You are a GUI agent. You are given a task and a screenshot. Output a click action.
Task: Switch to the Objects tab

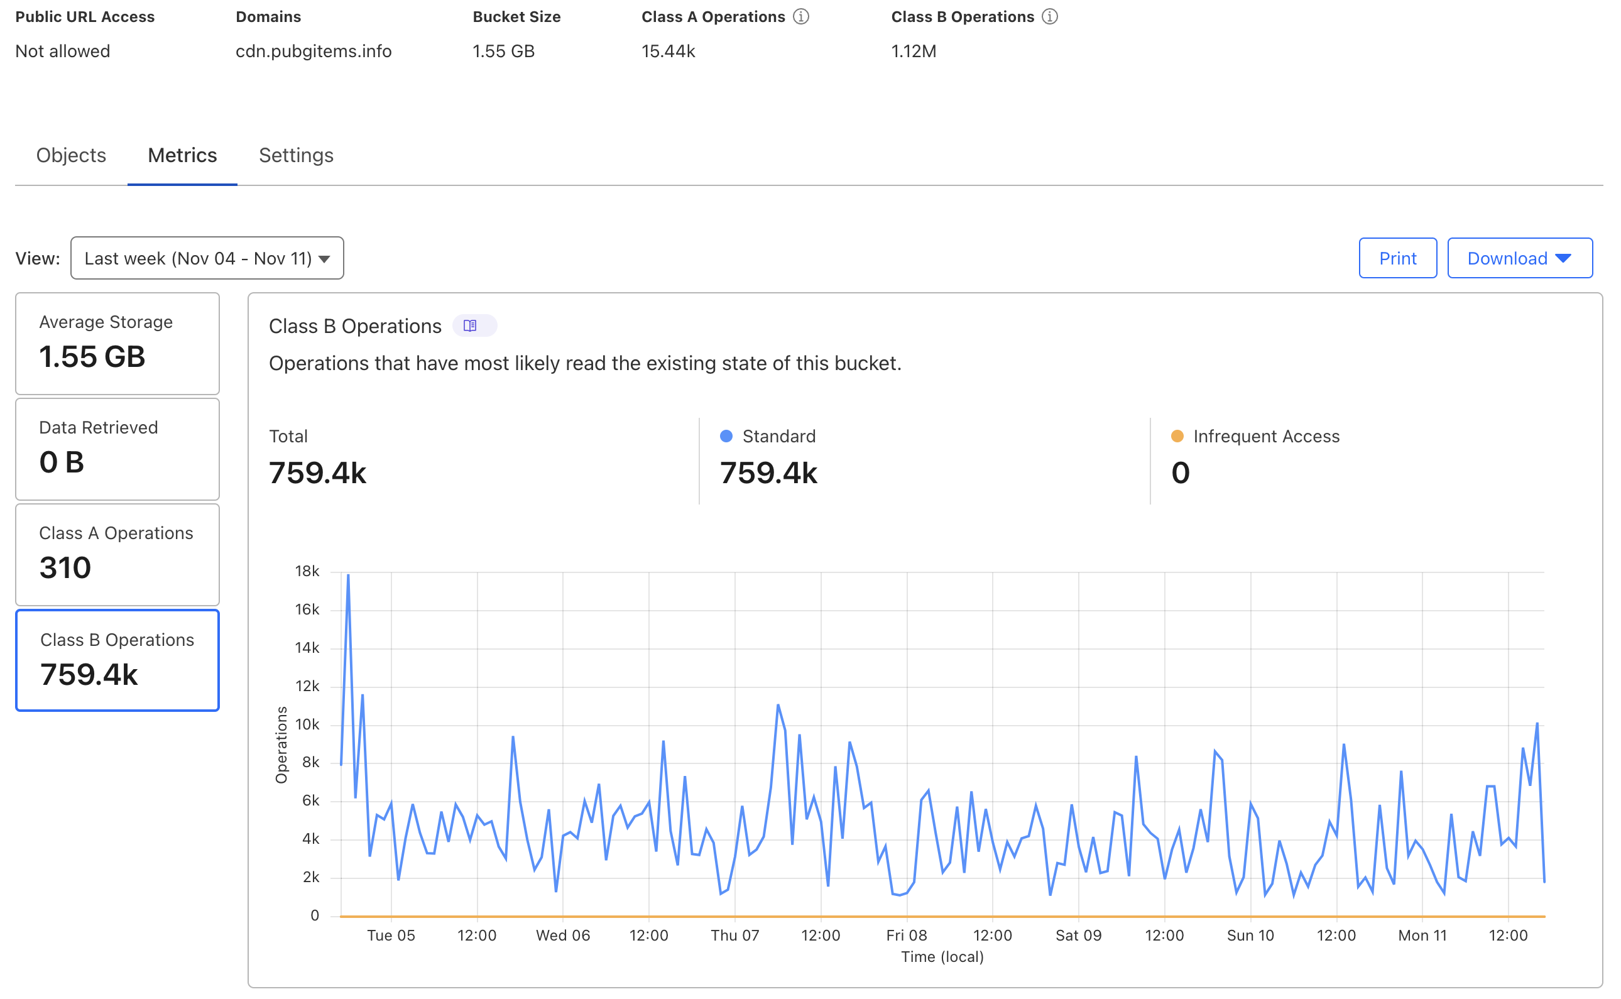click(70, 155)
